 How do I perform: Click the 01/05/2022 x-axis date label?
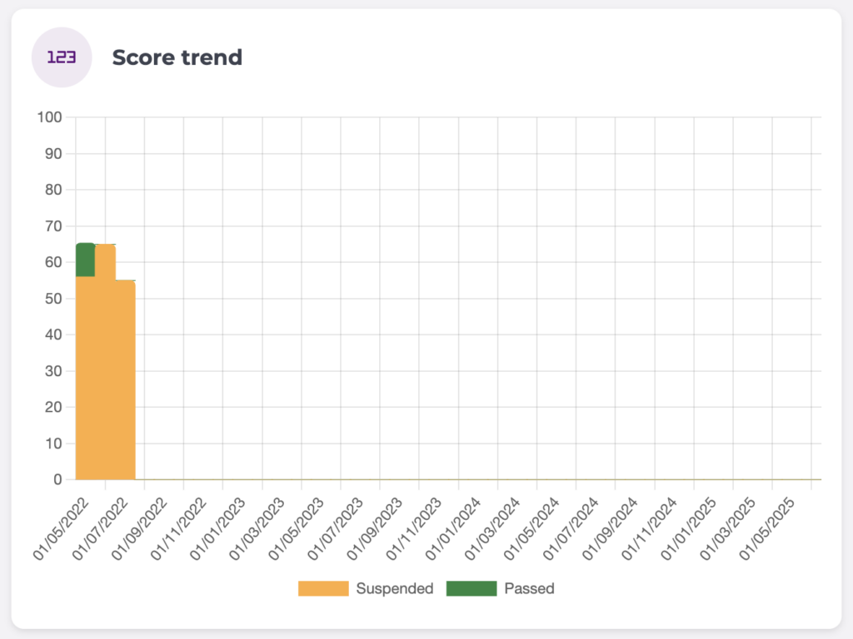pos(61,525)
